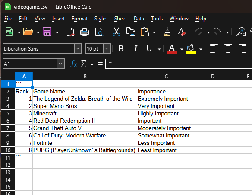This screenshot has width=252, height=195.
Task: Expand the Open recent files arrow
Action: (x=38, y=32)
